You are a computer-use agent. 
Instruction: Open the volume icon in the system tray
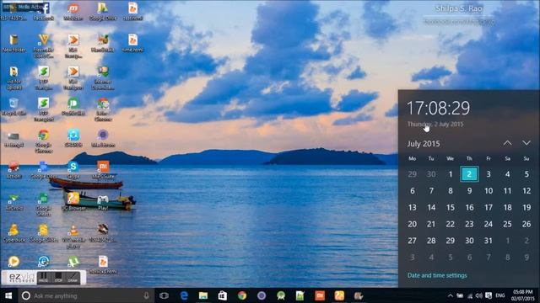[x=479, y=295]
